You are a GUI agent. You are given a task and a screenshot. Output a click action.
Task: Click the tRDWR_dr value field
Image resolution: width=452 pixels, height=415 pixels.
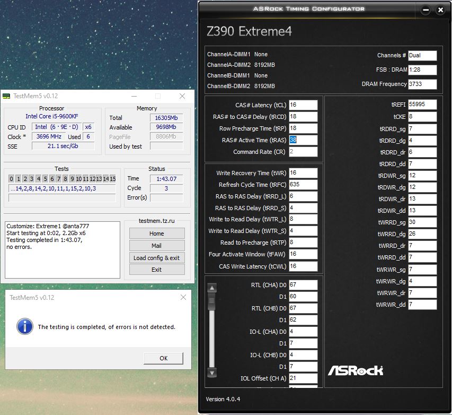[422, 199]
